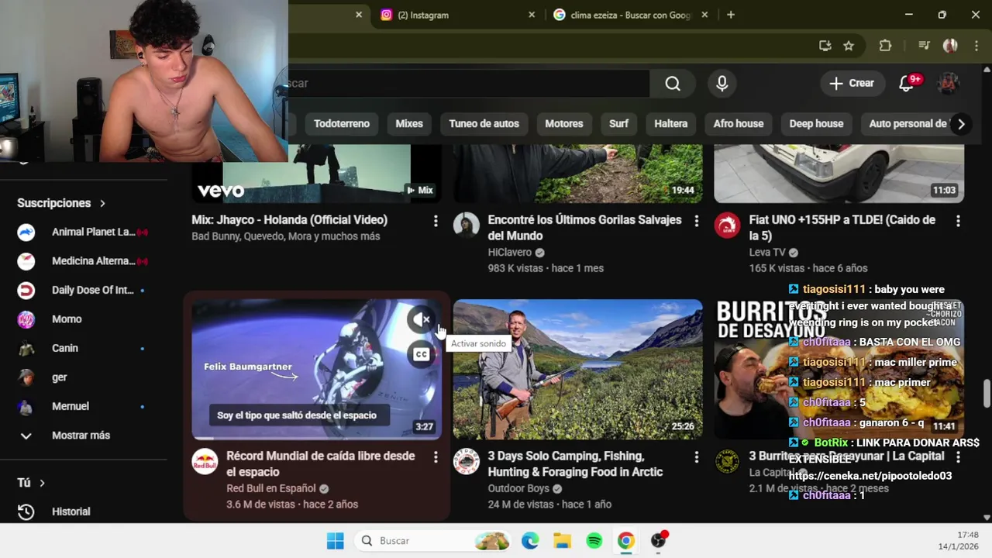Screen dimensions: 992x558
Task: Open options menu for Fiat UNO video
Action: [x=958, y=221]
